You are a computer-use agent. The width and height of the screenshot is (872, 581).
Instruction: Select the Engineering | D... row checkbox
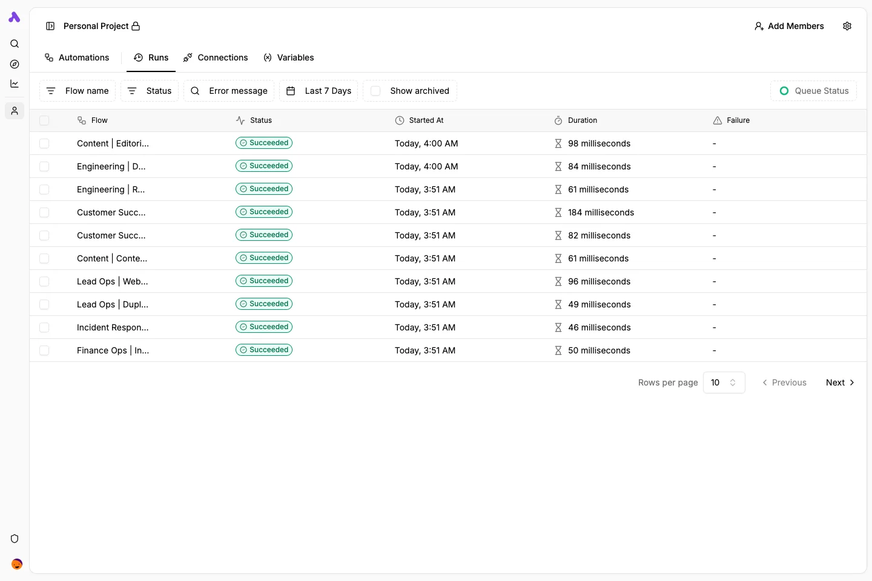point(44,166)
